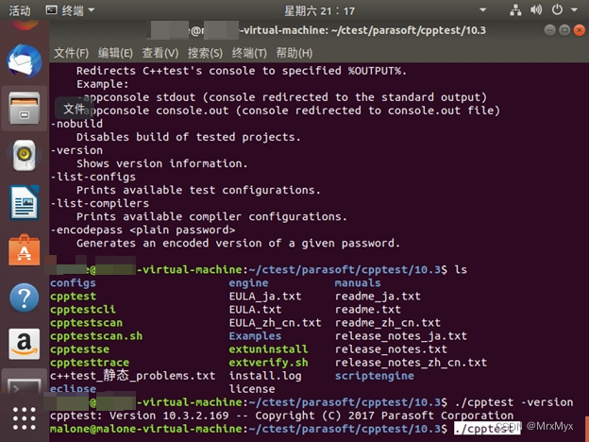Screen dimensions: 589x442
Task: Click readme_ja.txt in the listing
Action: 378,297
